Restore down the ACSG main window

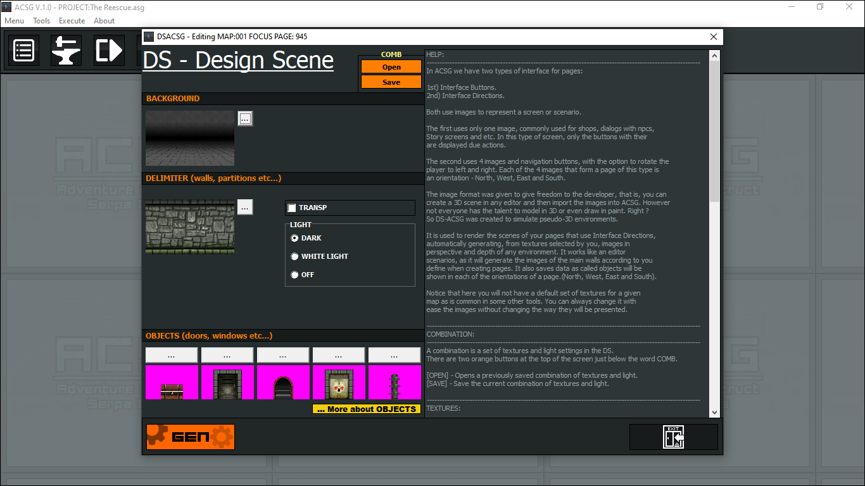coord(820,6)
